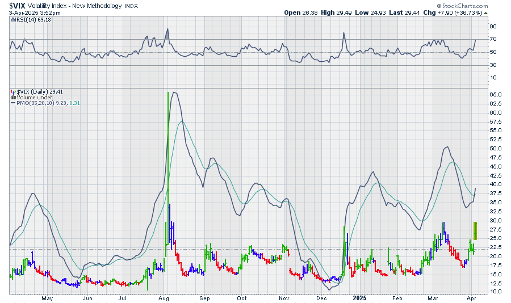Click the latest tall green candlestick in April
This screenshot has width=511, height=303.
point(475,231)
